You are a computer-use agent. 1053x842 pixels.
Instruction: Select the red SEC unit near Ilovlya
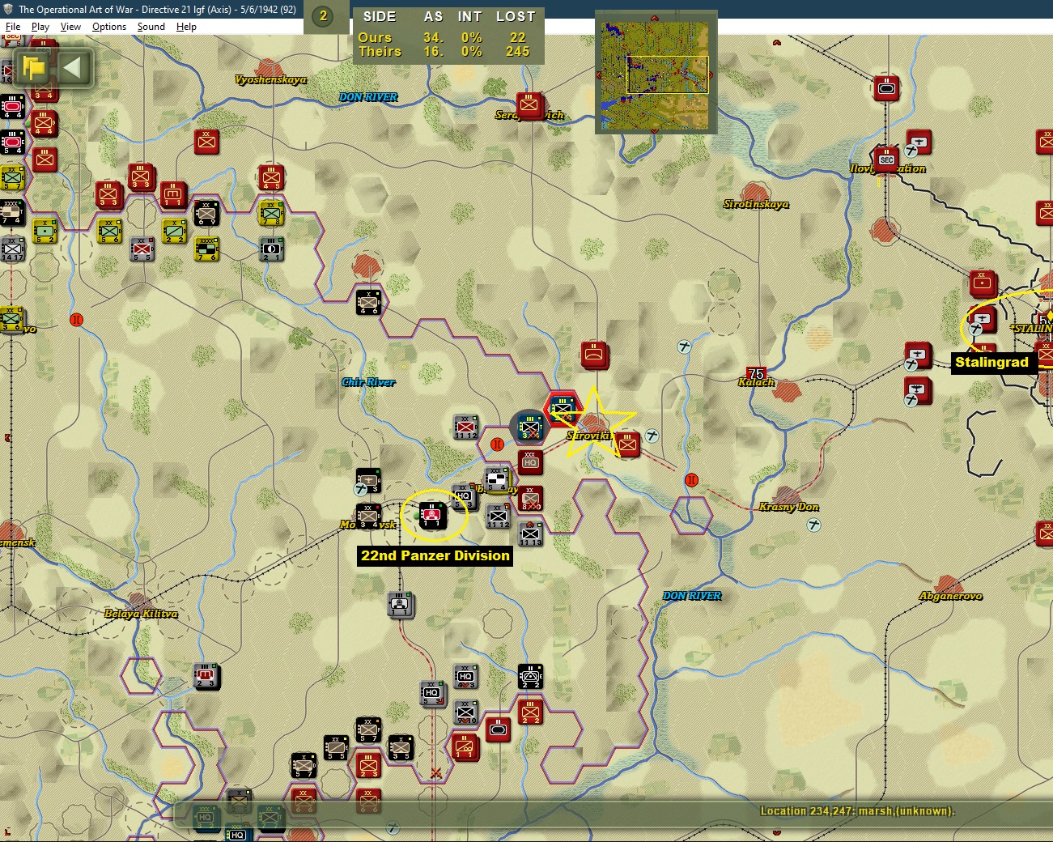click(887, 159)
